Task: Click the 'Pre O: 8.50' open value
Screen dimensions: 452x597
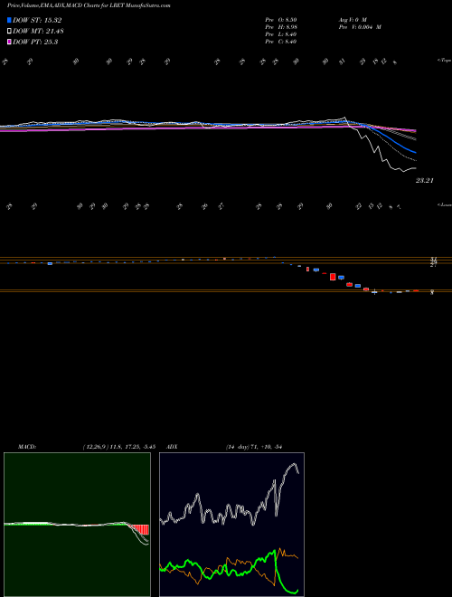Action: 281,19
